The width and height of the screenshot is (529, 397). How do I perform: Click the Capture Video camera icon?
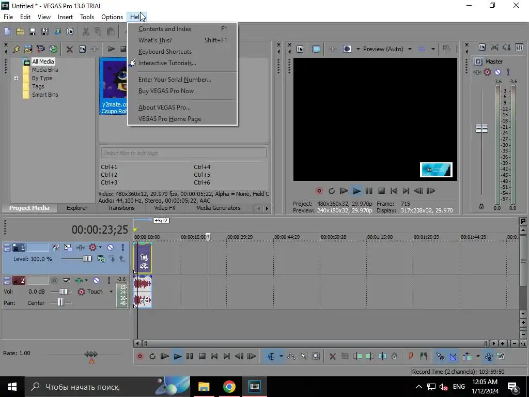[x=40, y=49]
